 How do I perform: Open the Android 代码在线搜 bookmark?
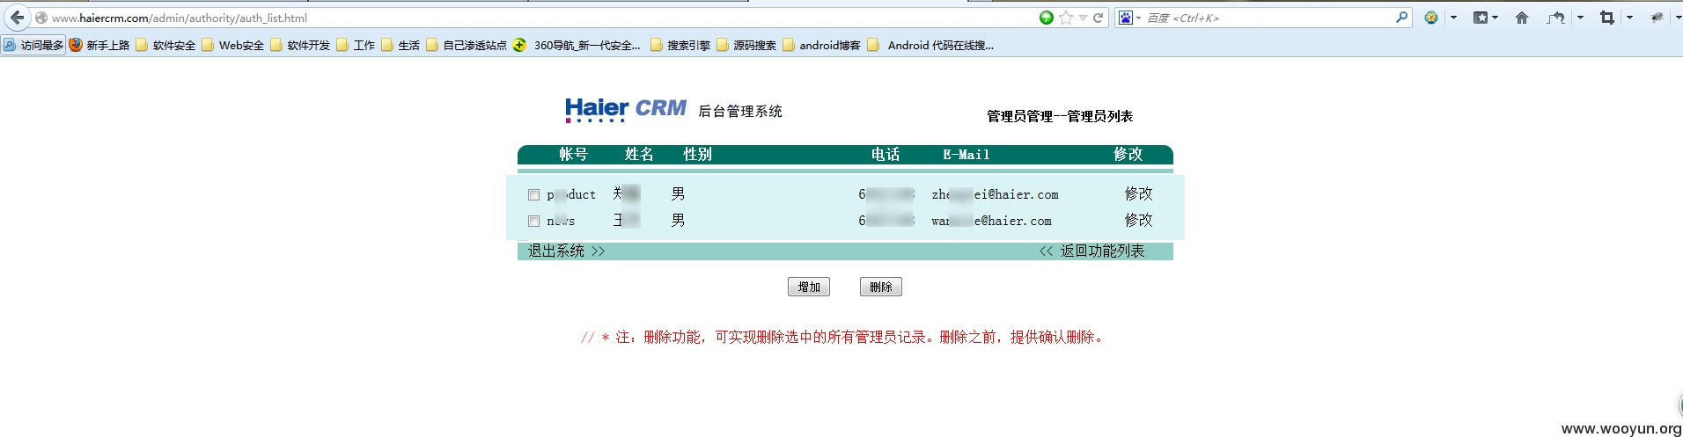pos(930,45)
